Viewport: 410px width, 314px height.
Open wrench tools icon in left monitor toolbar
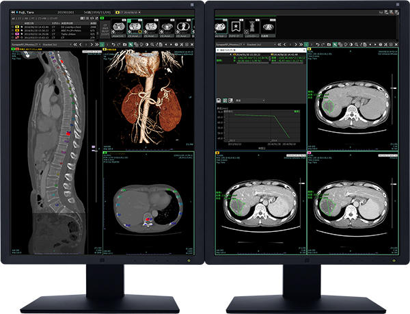182,44
